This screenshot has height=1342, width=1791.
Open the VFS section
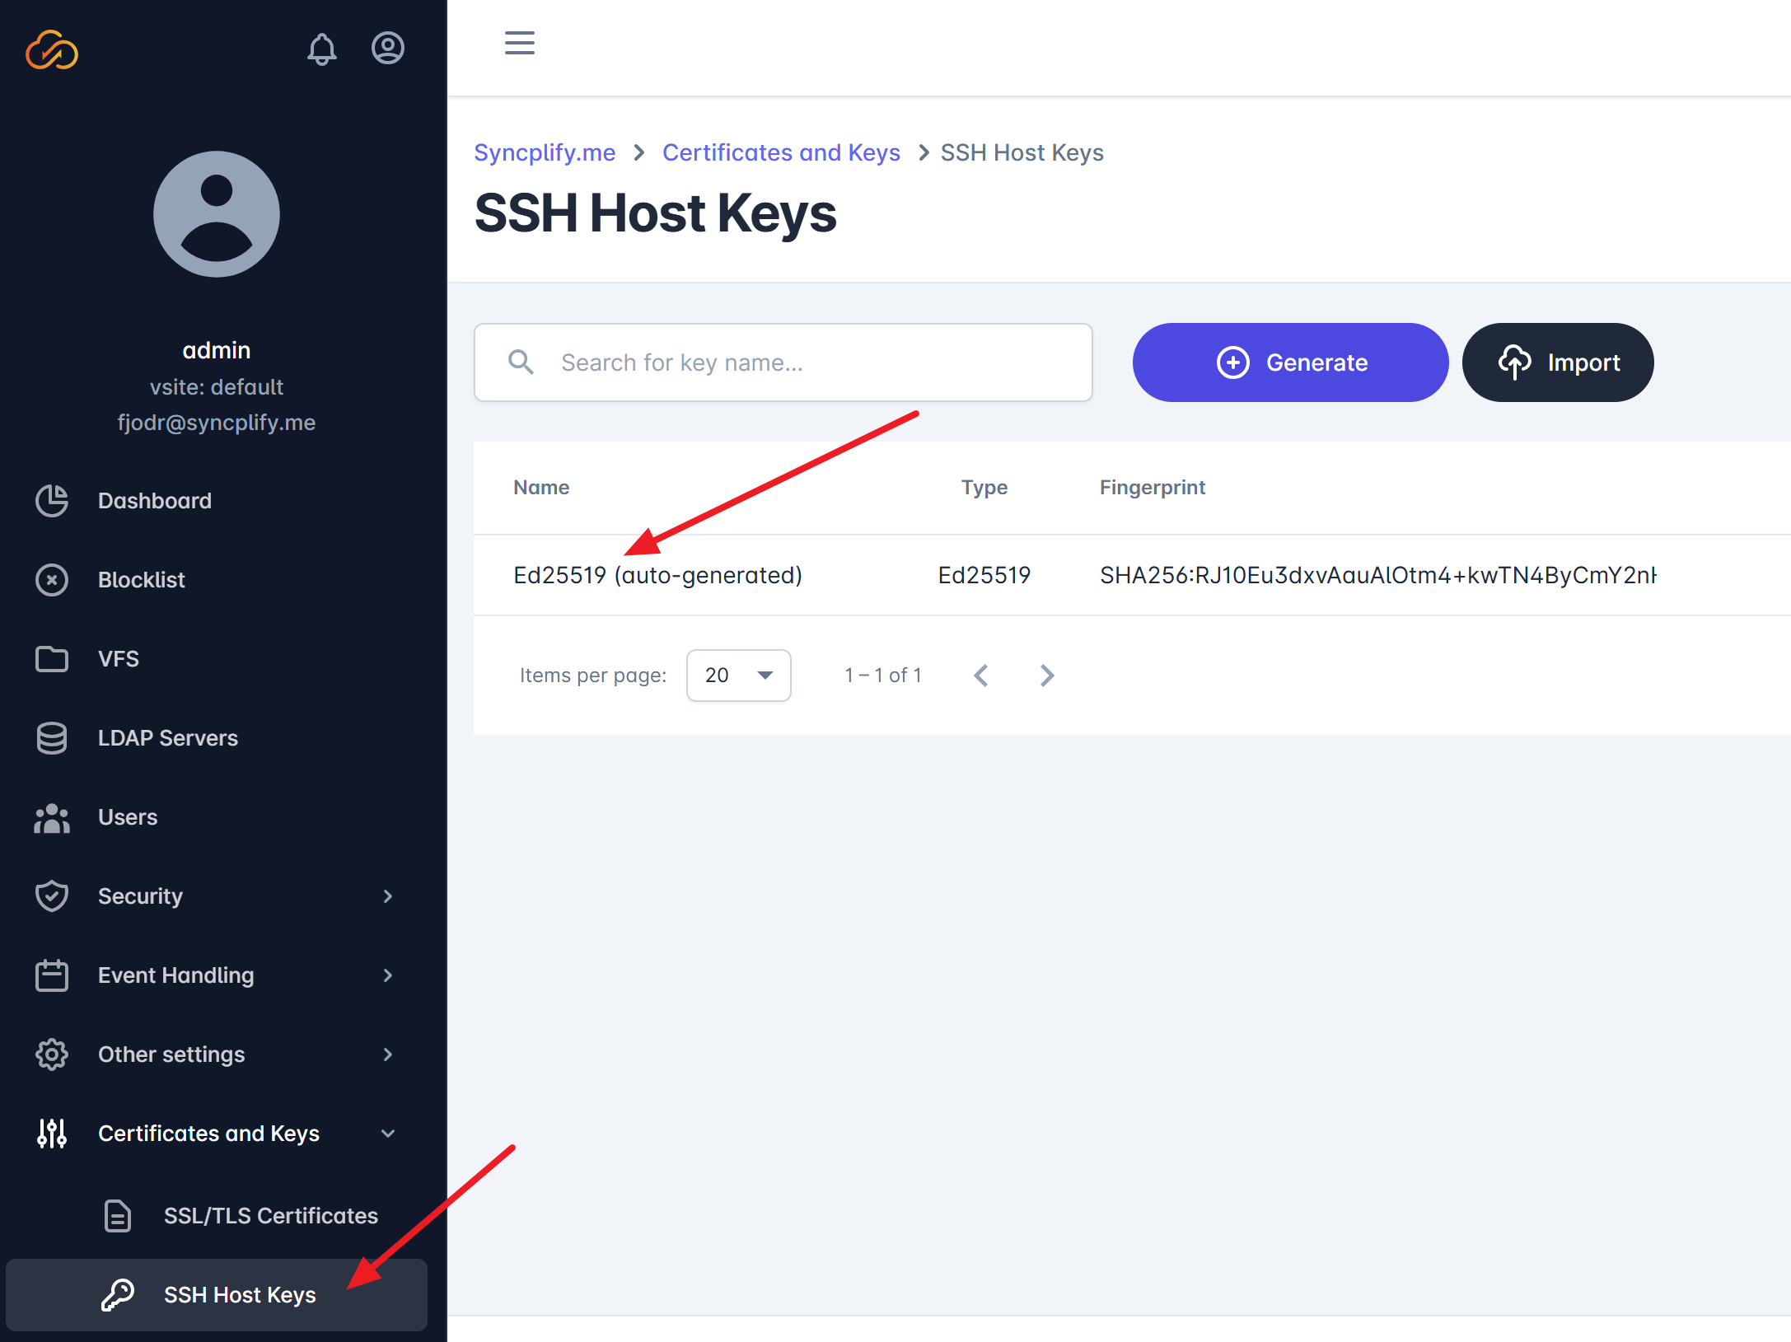(x=118, y=658)
